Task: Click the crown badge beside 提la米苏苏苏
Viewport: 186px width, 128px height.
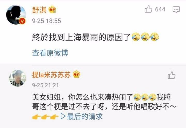Action: tap(76, 74)
